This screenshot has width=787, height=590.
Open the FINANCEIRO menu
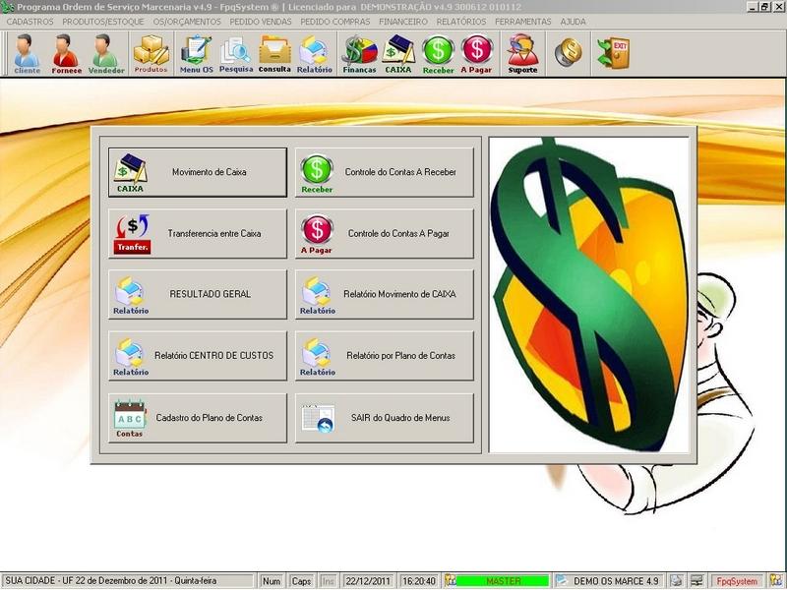[x=403, y=22]
